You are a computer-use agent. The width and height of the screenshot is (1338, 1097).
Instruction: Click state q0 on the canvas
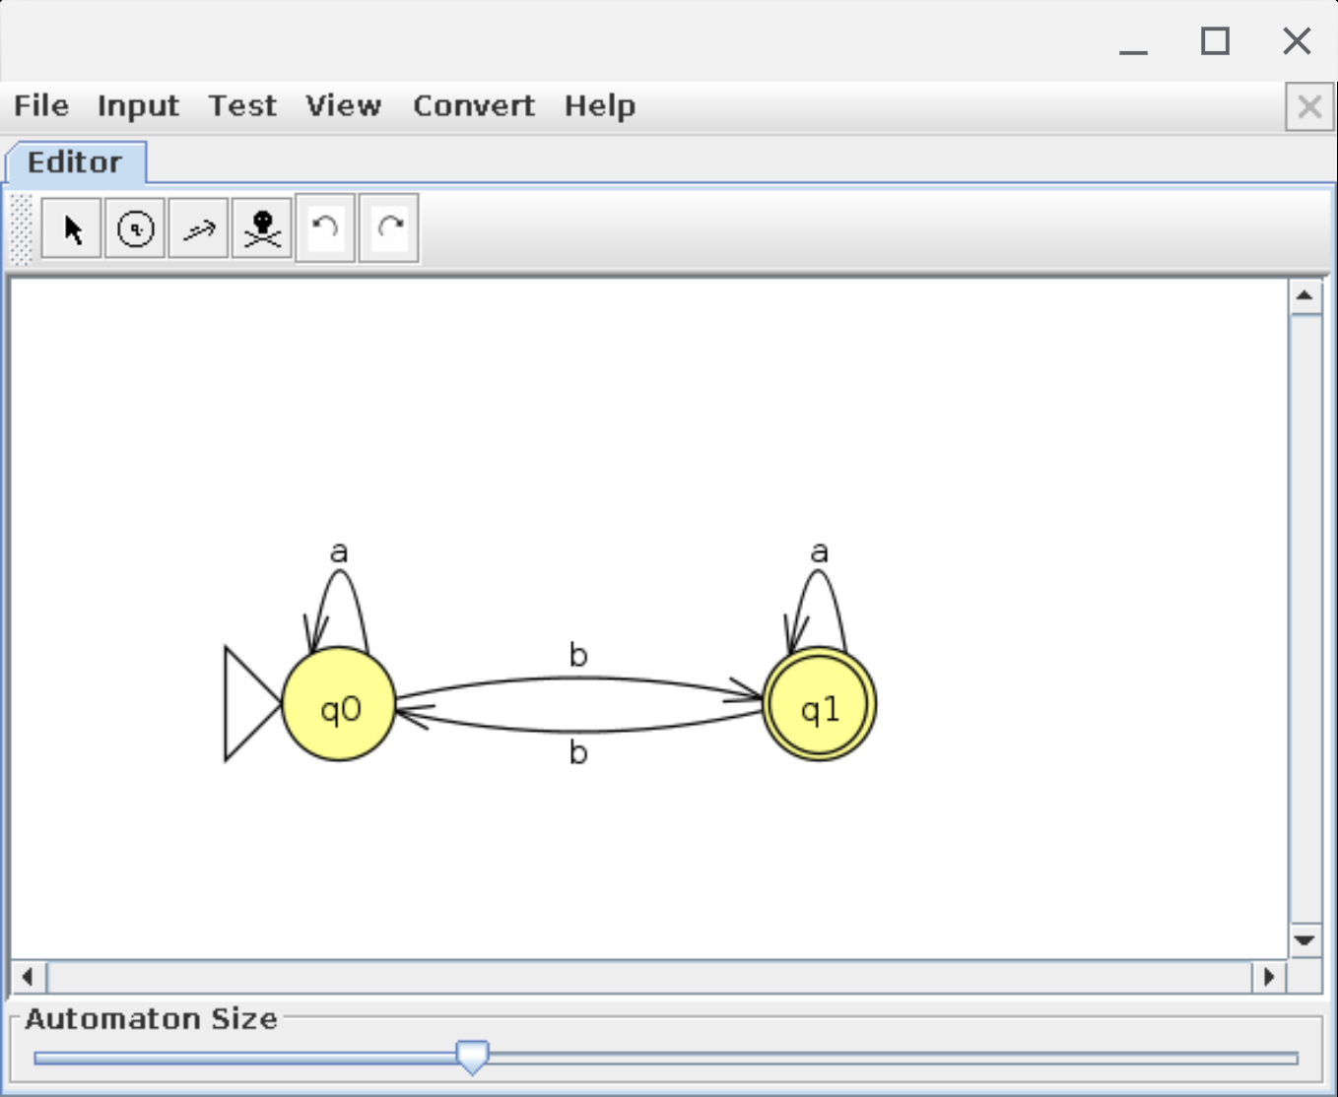pyautogui.click(x=339, y=705)
